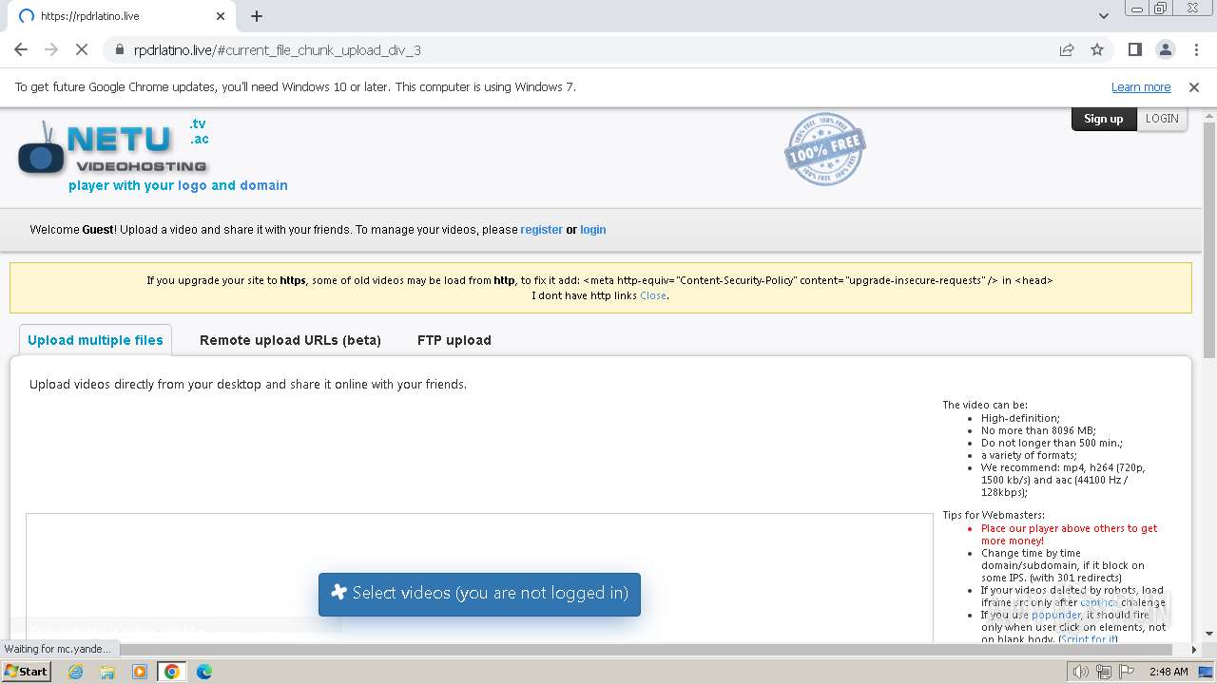Click the red 'Place our player above others' tip
This screenshot has height=684, width=1217.
(1070, 534)
